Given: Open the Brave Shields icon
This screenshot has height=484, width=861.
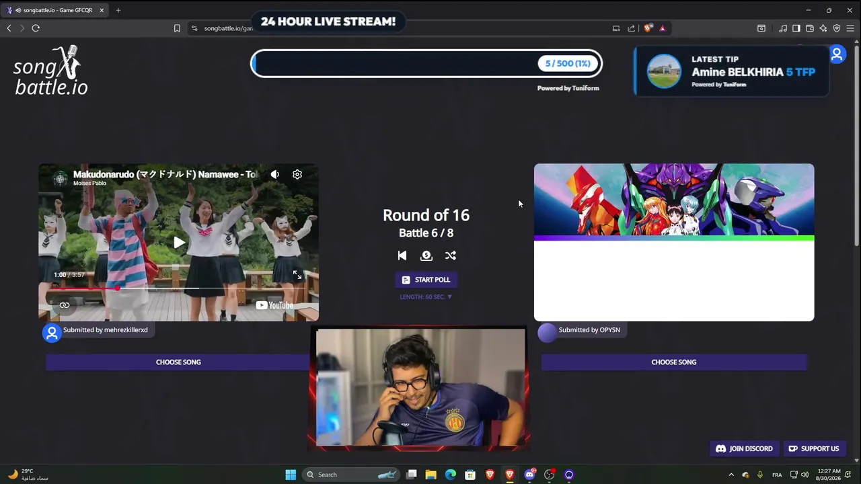Looking at the screenshot, I should [648, 28].
